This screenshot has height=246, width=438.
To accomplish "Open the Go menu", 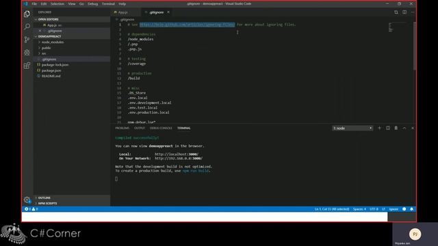I will pyautogui.click(x=81, y=4).
